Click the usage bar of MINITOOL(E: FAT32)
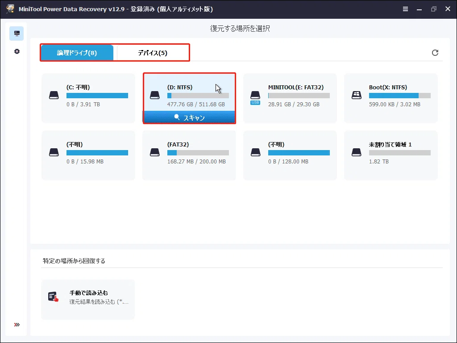This screenshot has width=457, height=343. 299,96
